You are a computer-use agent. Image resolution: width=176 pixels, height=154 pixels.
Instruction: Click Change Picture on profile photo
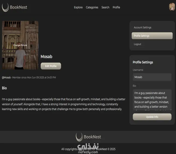(x=20, y=45)
